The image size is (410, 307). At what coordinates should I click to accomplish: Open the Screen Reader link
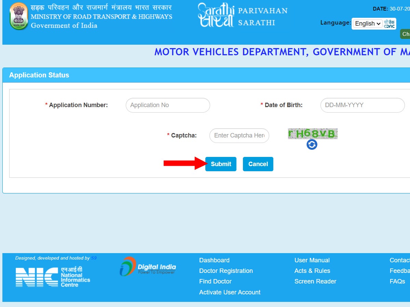coord(315,281)
